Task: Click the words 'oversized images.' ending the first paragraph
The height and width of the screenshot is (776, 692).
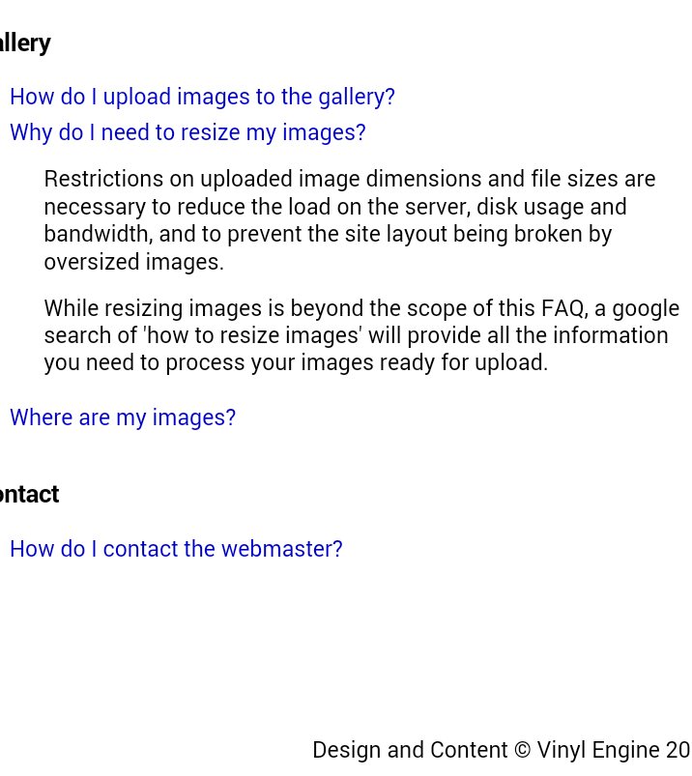Action: [x=134, y=262]
